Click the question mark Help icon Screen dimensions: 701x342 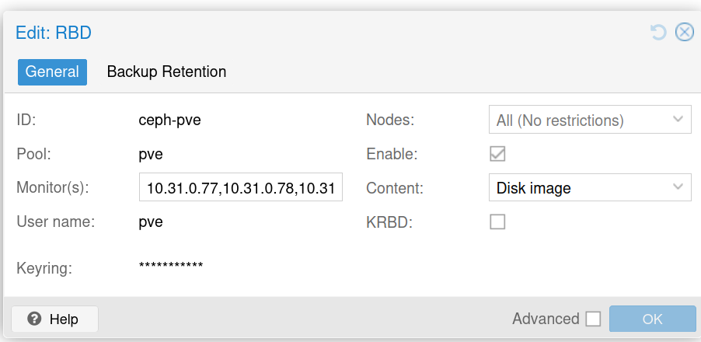pyautogui.click(x=34, y=319)
